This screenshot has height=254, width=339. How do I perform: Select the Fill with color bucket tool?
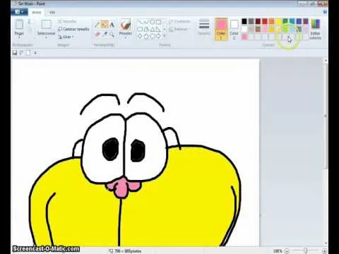[105, 25]
